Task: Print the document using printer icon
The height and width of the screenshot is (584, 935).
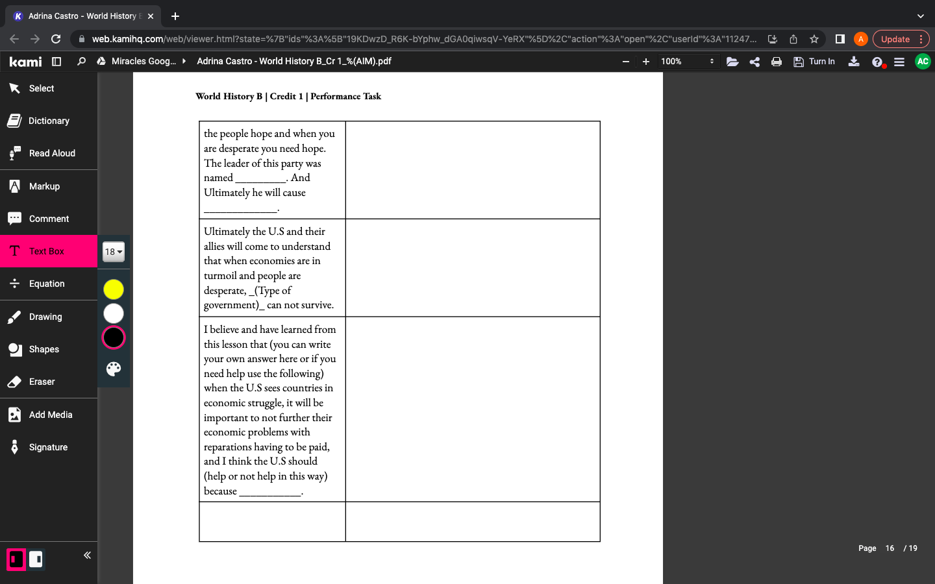Action: click(x=776, y=62)
